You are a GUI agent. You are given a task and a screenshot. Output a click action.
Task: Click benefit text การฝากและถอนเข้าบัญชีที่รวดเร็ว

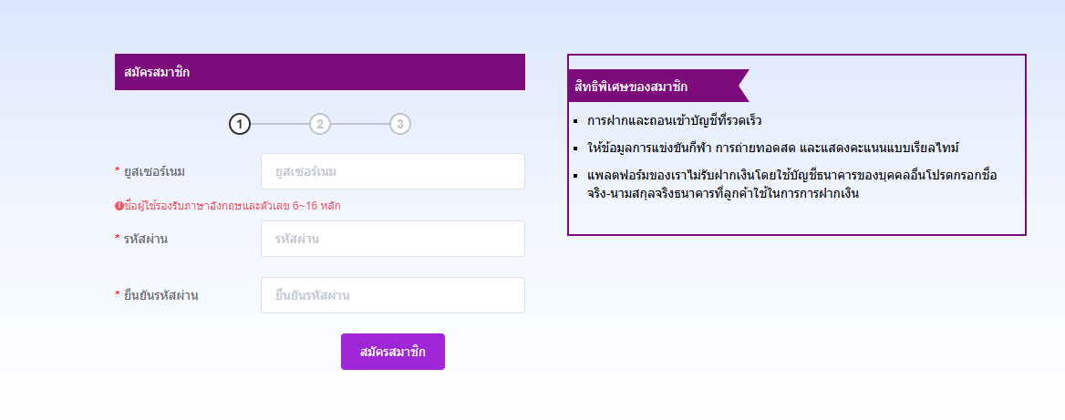(675, 121)
